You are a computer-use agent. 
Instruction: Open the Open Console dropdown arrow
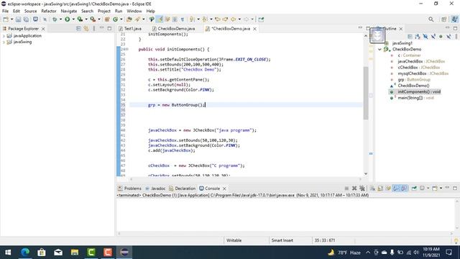(x=441, y=188)
